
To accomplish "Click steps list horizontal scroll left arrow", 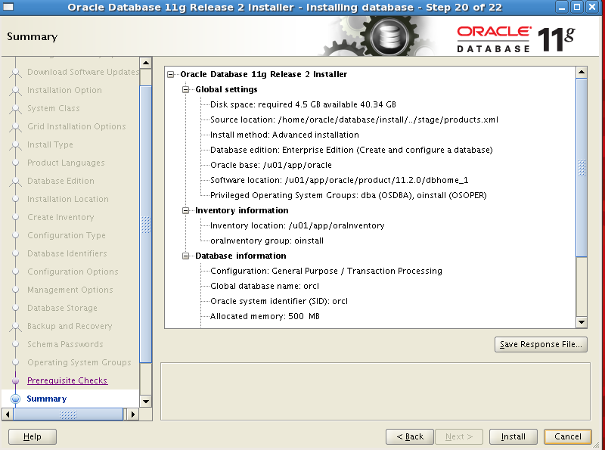I will [8, 414].
